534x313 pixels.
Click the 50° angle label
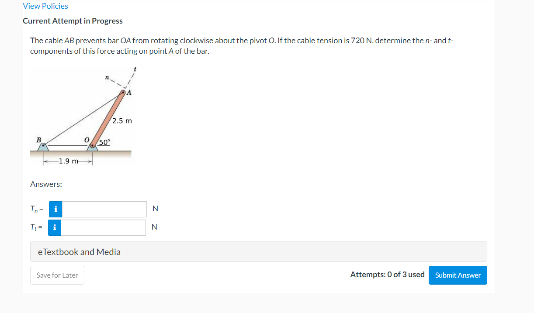pyautogui.click(x=105, y=142)
